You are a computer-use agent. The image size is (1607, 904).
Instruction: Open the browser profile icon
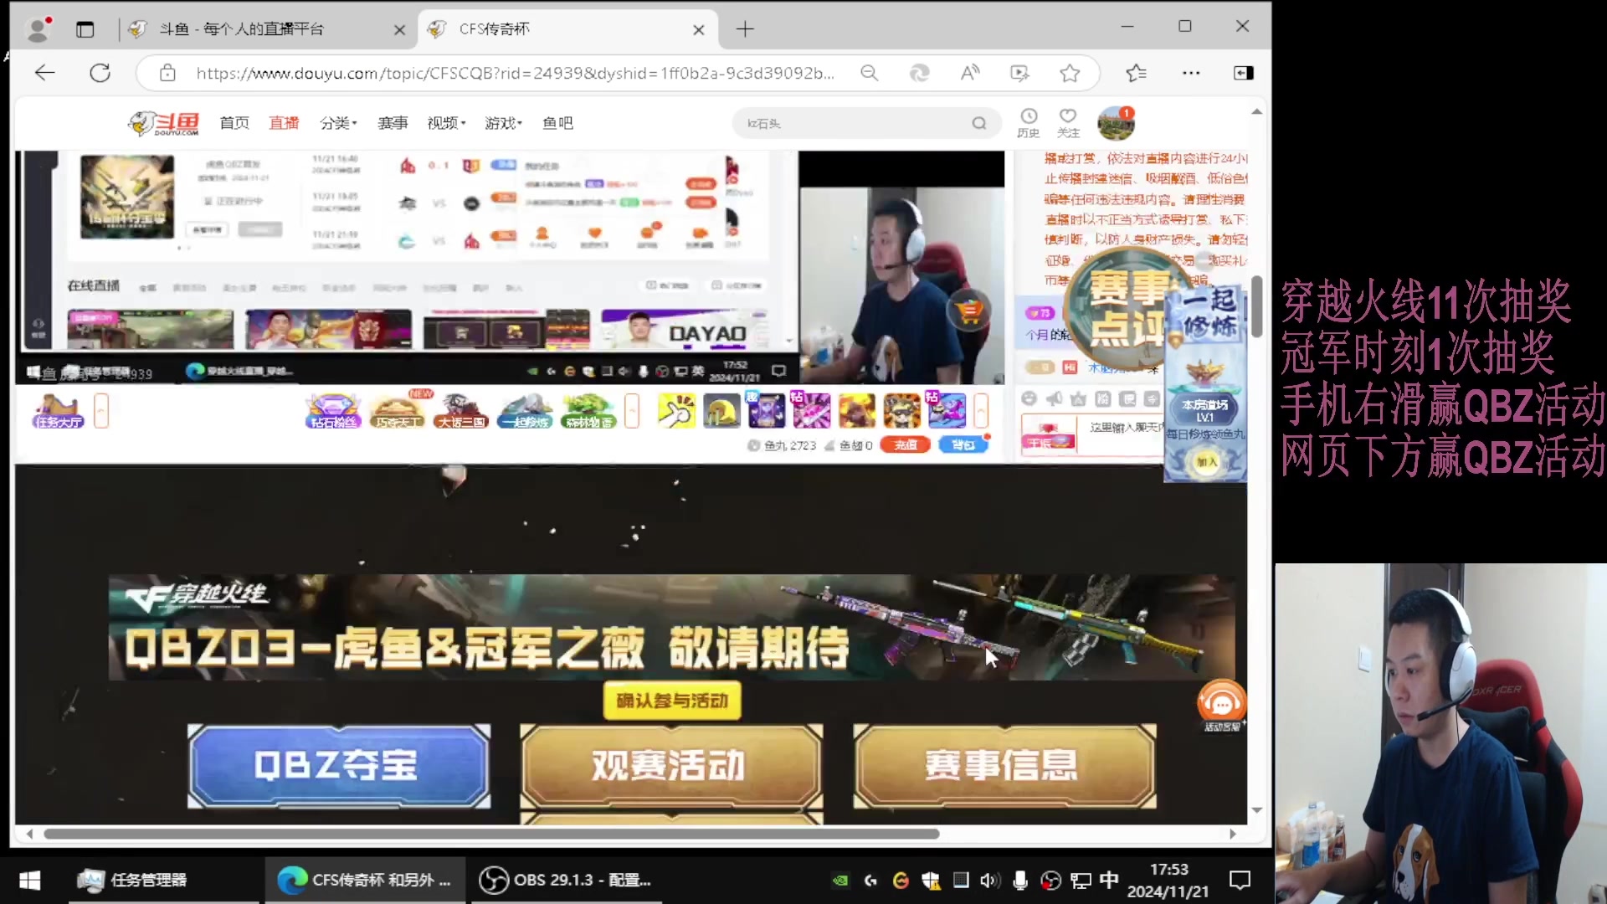click(x=39, y=29)
